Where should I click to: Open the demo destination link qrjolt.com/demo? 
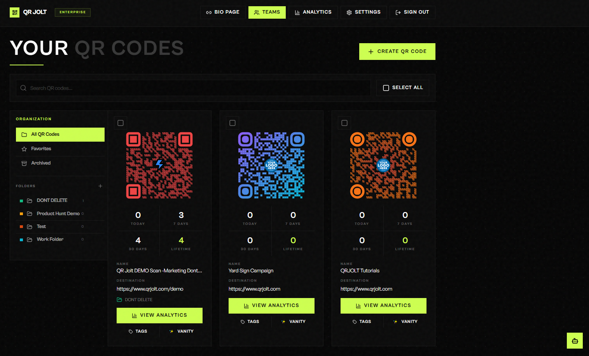[x=150, y=289]
